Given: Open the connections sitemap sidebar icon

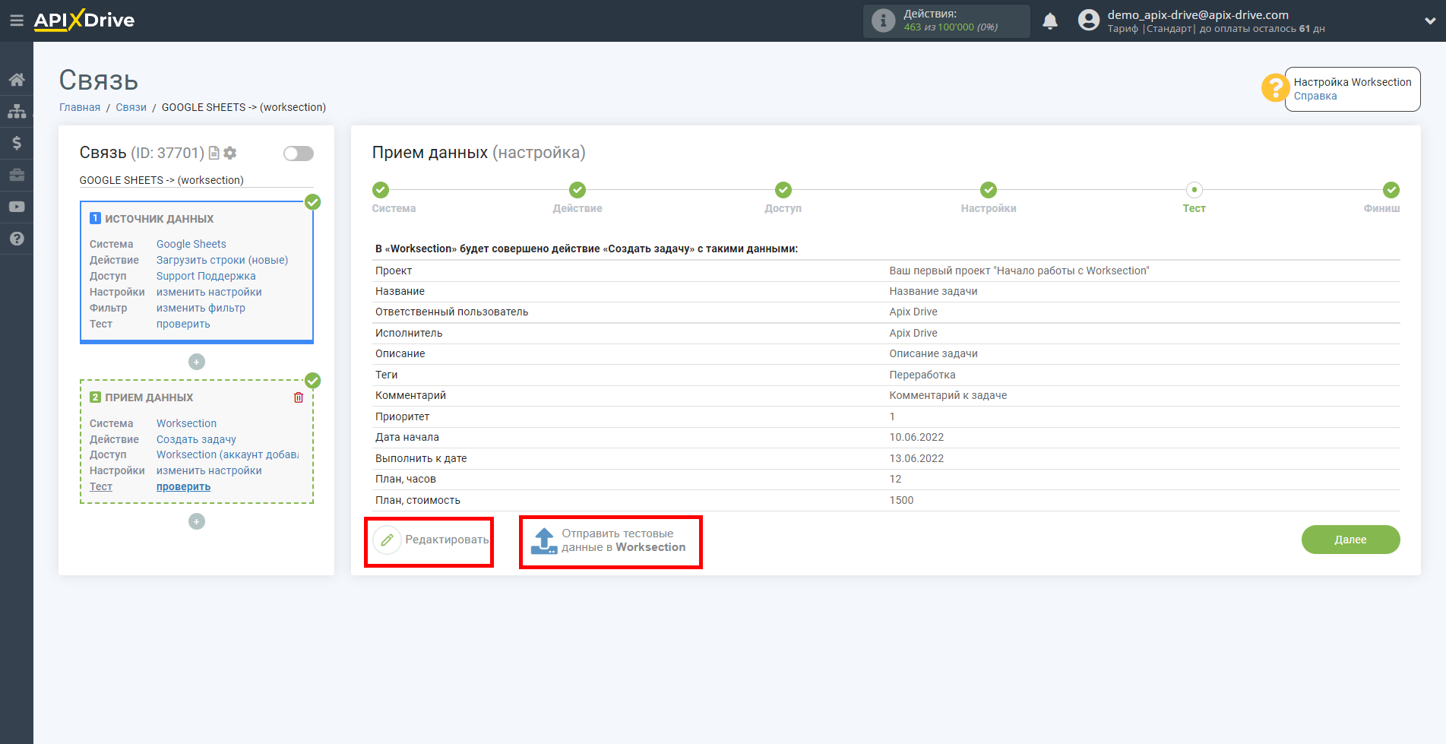Looking at the screenshot, I should [17, 111].
